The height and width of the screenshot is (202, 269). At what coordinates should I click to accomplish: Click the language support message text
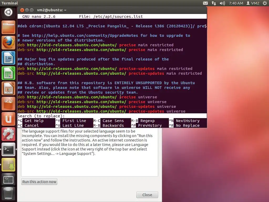(x=87, y=142)
